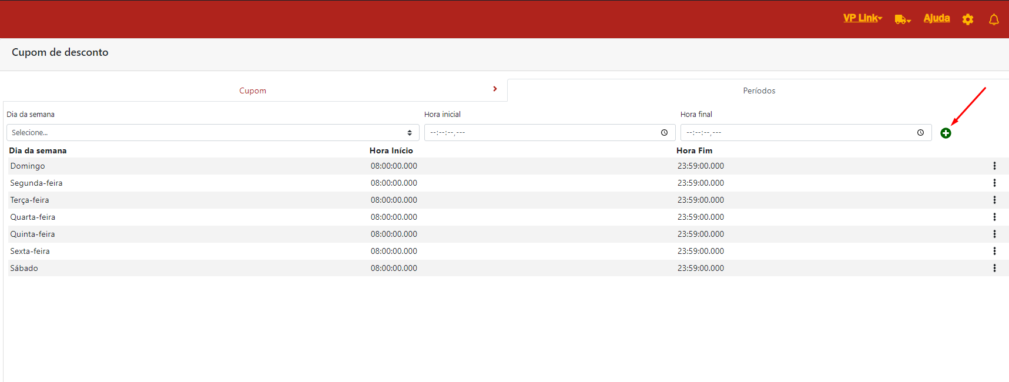
Task: Expand the VP Link dropdown menu
Action: tap(862, 18)
